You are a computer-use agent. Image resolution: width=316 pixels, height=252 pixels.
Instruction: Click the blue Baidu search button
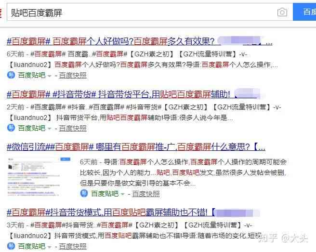click(304, 12)
